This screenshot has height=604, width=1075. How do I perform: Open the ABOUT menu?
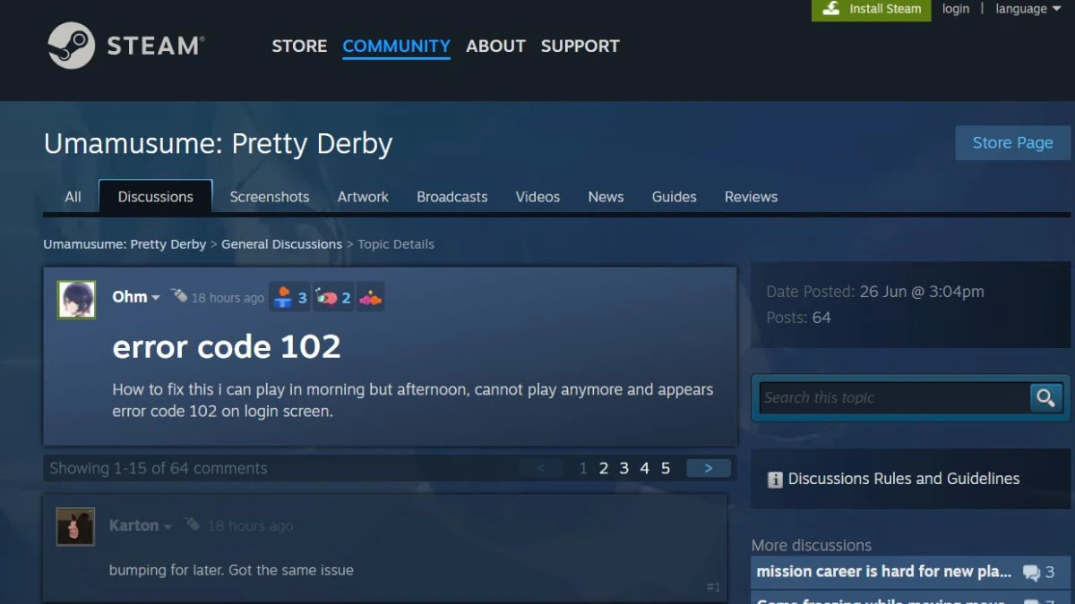(495, 46)
